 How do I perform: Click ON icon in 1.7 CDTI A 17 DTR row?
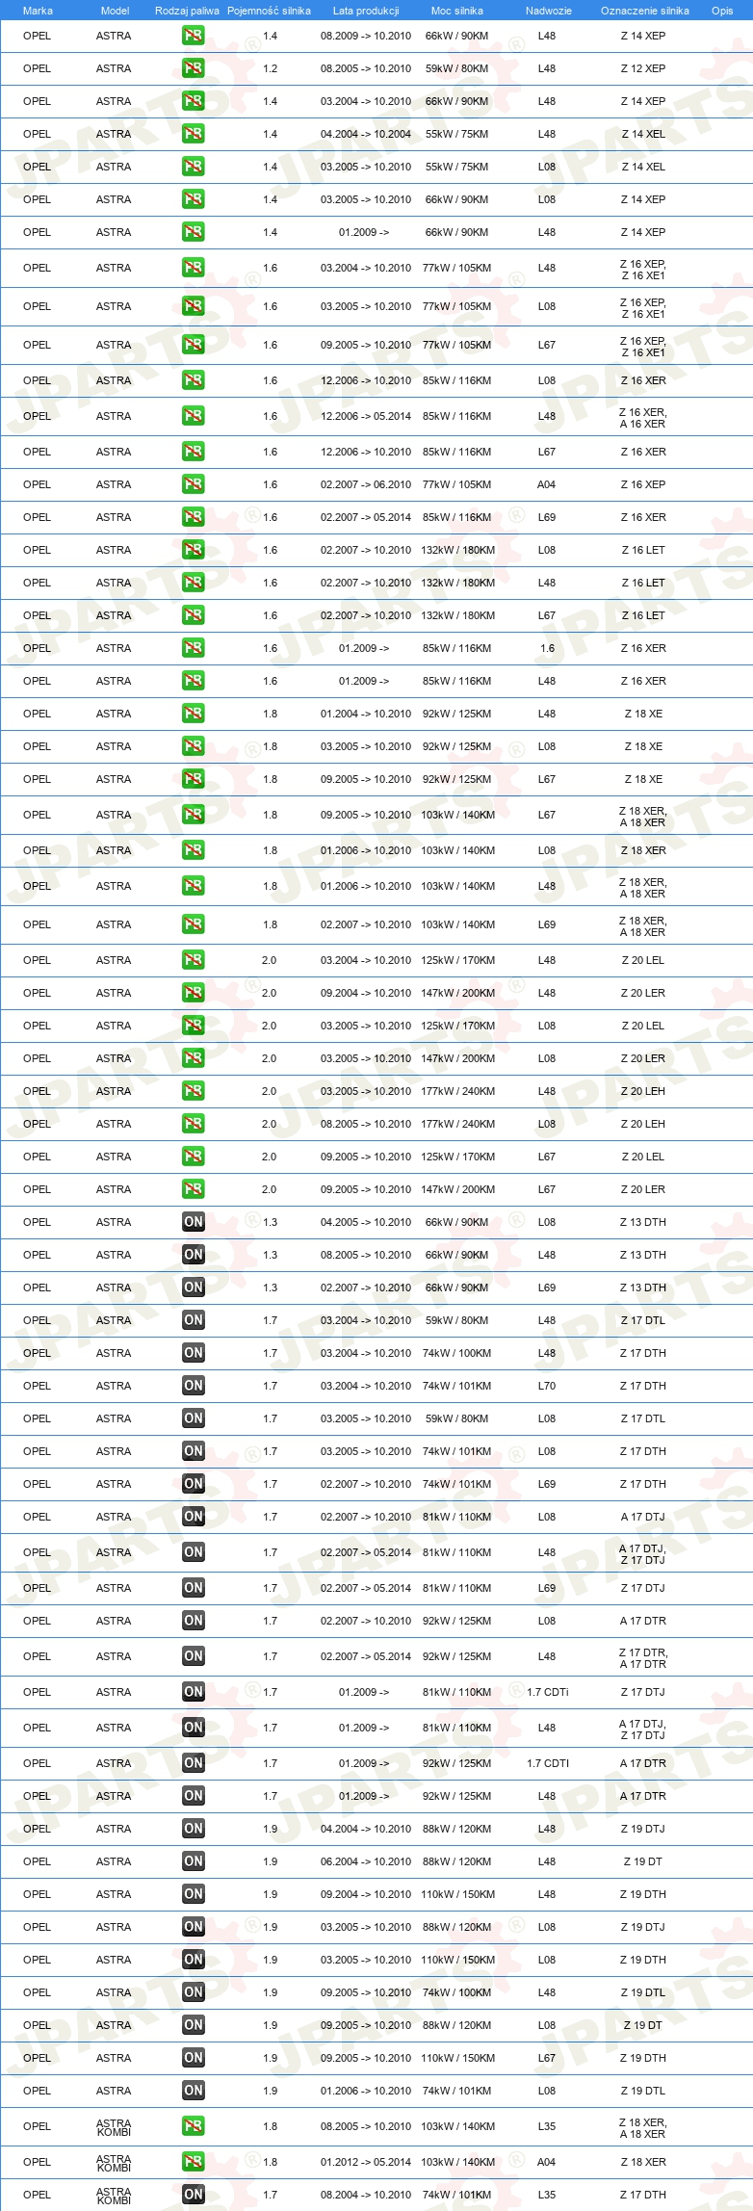193,1763
